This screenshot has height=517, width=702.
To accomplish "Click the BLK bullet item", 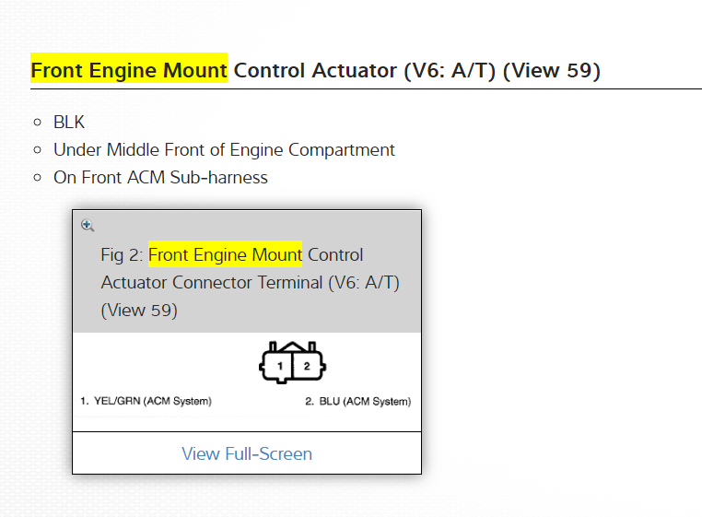I will point(69,122).
